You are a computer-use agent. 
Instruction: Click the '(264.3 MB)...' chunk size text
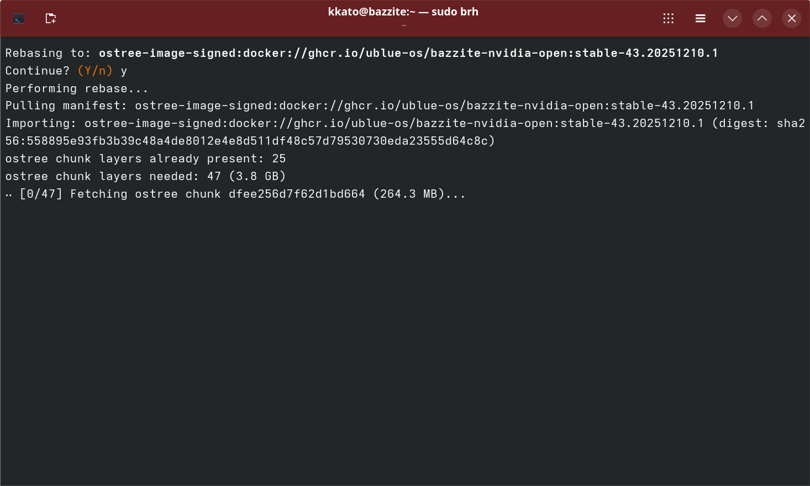coord(419,194)
